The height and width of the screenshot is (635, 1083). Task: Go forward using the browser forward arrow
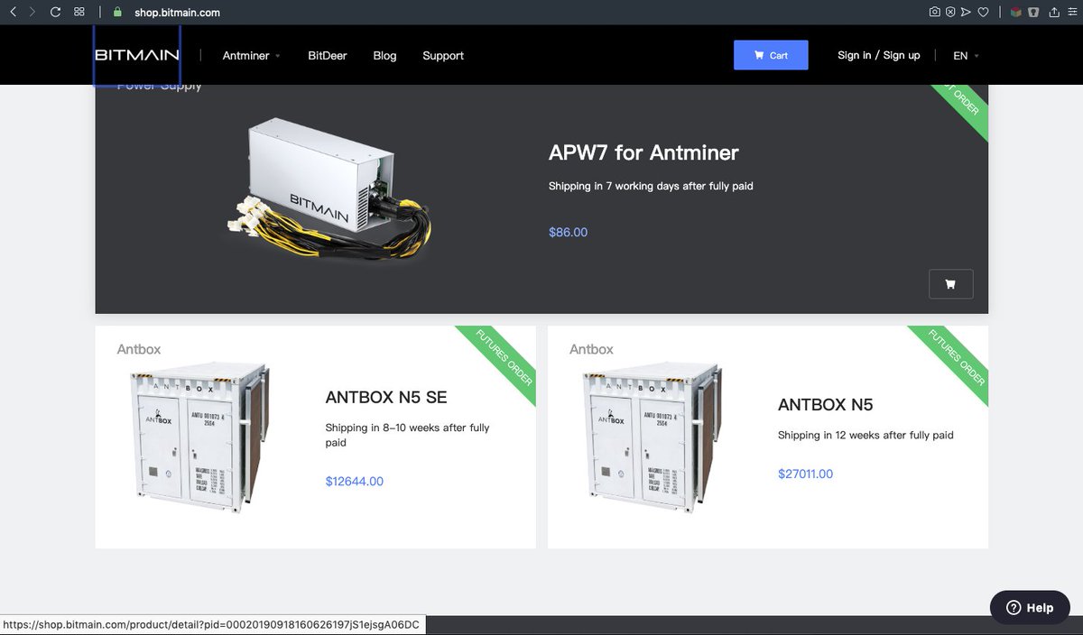(32, 13)
